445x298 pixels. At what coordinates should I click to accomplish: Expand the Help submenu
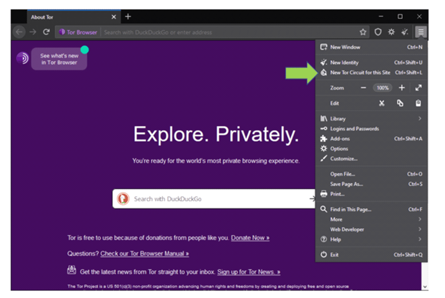(x=372, y=239)
